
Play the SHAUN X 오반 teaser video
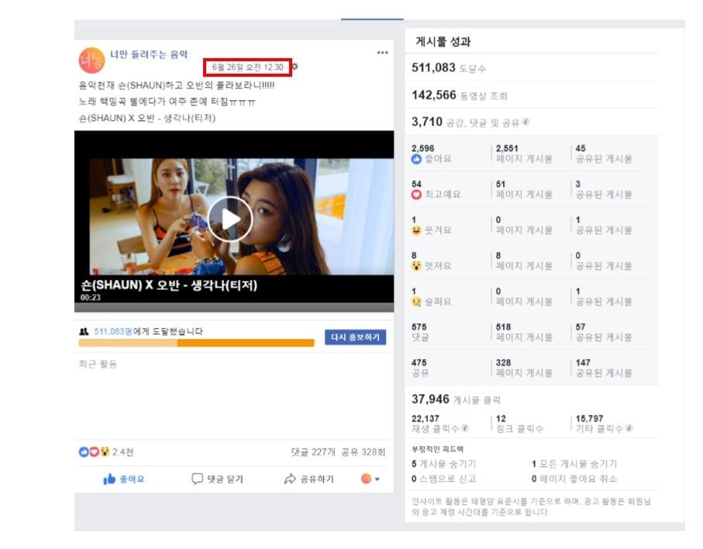230,219
